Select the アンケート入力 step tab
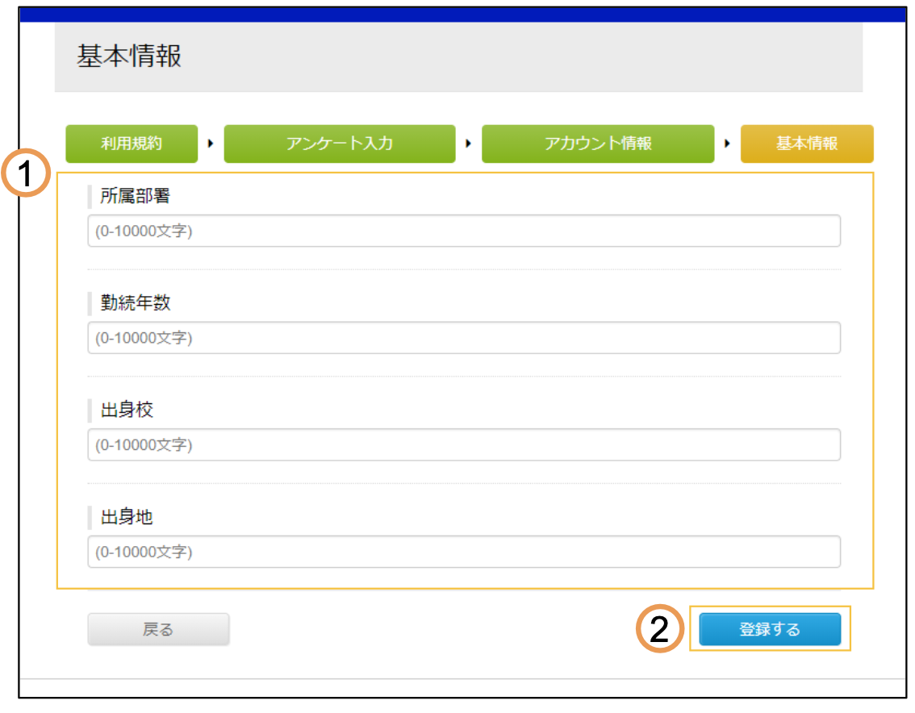 point(340,144)
